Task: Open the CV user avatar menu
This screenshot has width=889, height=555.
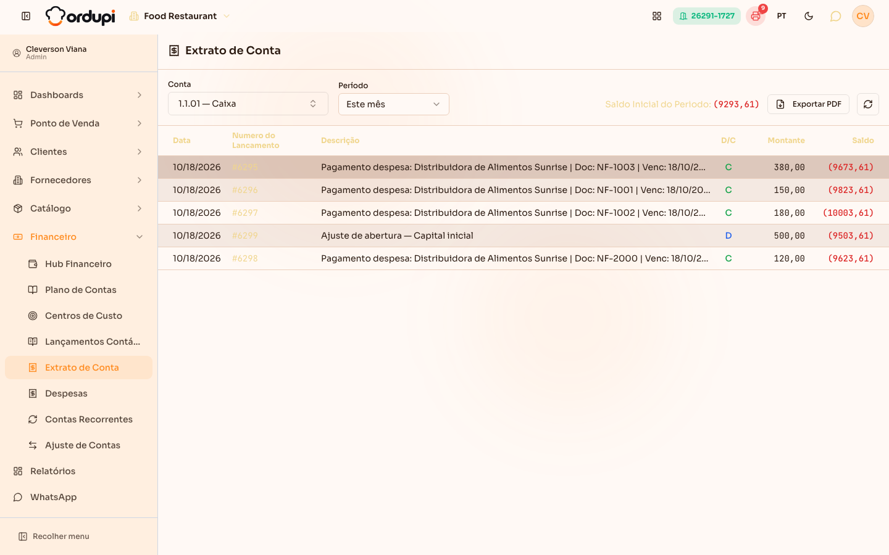Action: point(863,16)
